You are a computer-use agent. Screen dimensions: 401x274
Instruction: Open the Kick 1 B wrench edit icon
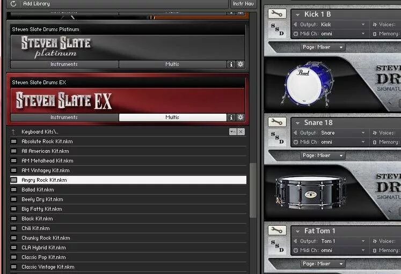coord(276,13)
